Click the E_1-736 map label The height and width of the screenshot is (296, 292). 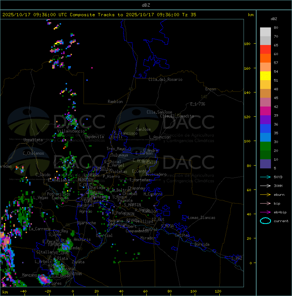coord(198,104)
